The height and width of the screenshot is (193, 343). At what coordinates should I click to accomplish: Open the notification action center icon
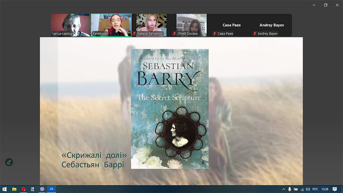(335, 189)
